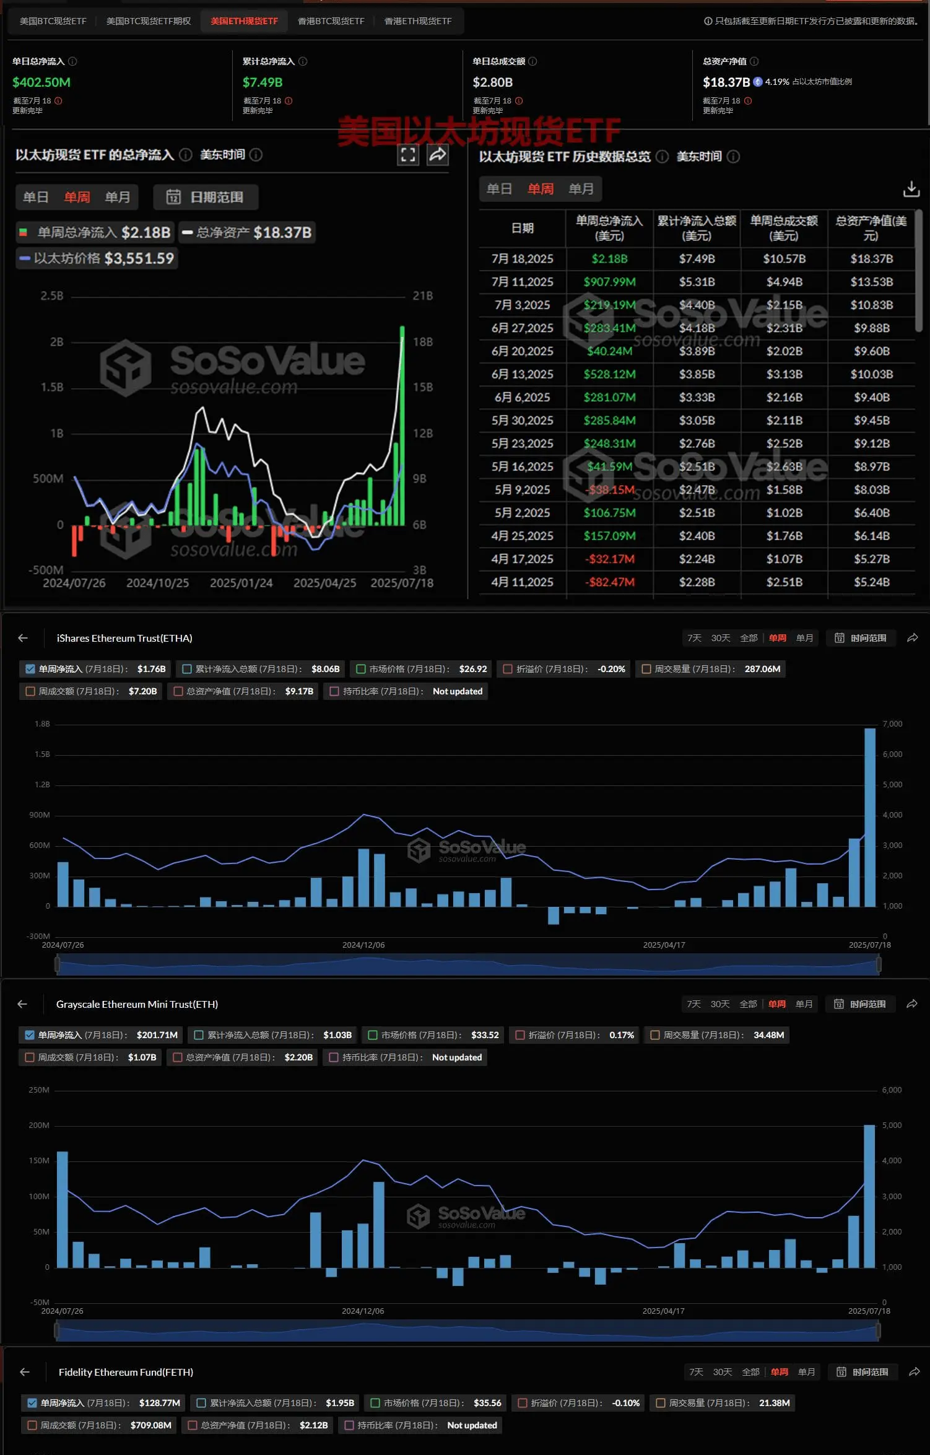
Task: Enable 折溢价 -0.20% series for ETHA
Action: click(508, 669)
